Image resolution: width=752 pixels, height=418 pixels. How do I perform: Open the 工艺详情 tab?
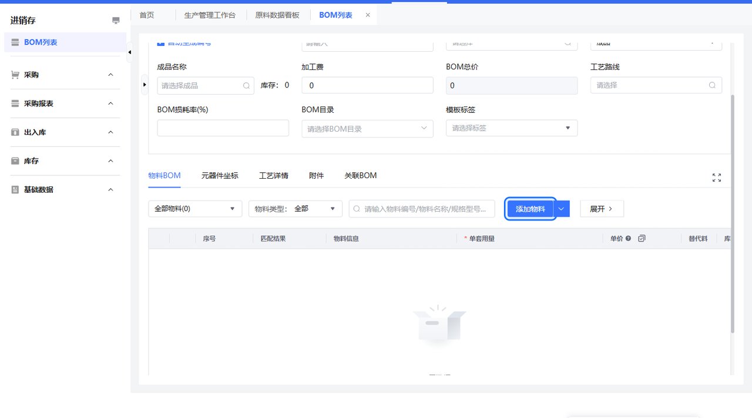[274, 176]
